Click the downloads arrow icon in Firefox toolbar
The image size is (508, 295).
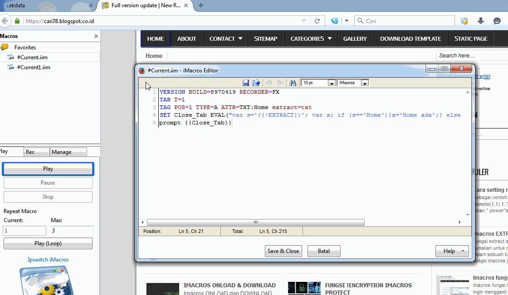point(481,21)
